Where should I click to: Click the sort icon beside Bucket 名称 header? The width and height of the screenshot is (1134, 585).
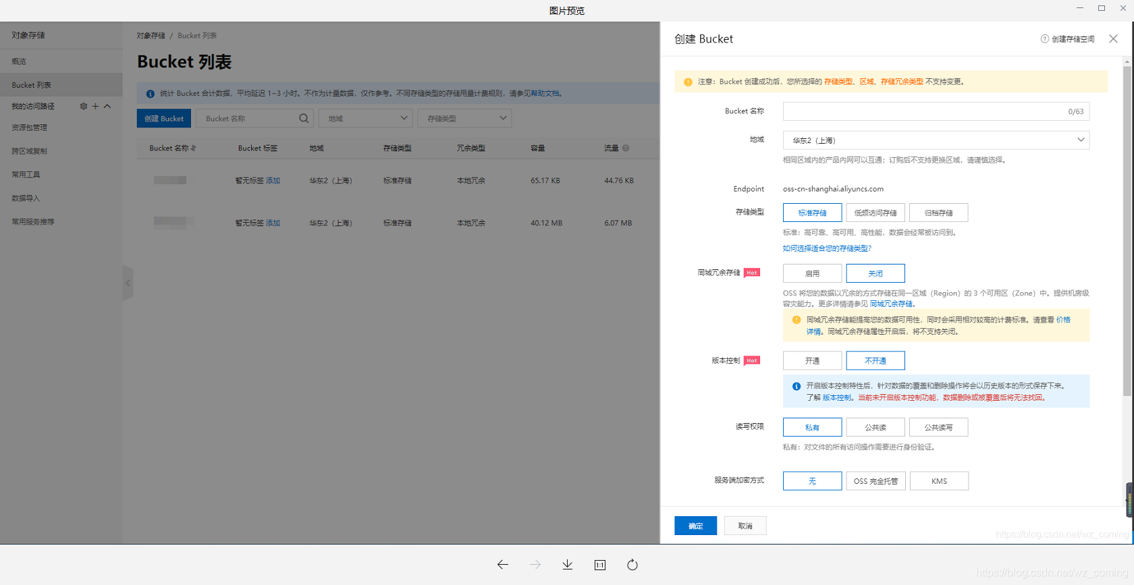click(193, 148)
